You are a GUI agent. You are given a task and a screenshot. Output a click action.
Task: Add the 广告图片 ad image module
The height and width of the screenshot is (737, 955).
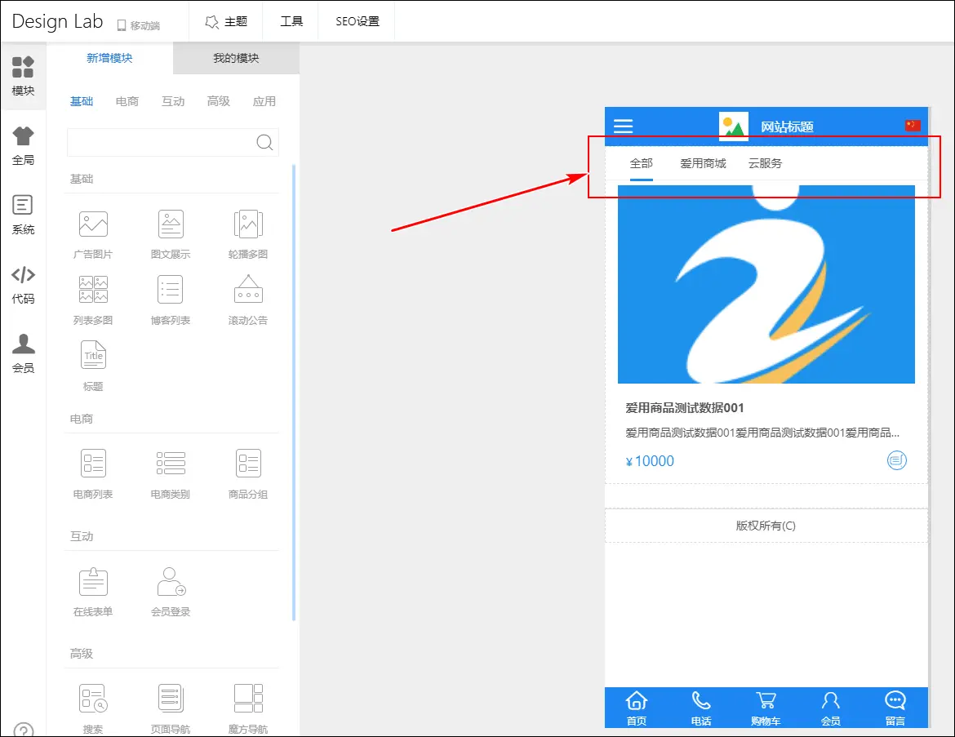[x=93, y=224]
